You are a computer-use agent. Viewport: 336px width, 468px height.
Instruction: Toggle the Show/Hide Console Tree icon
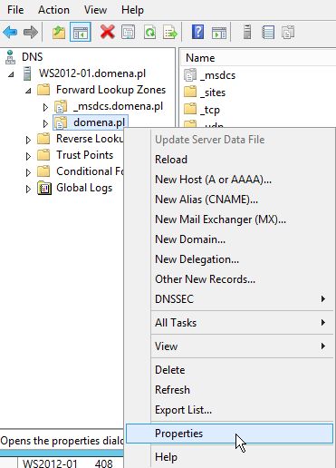tap(81, 32)
